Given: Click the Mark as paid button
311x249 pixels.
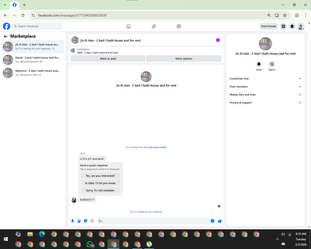Looking at the screenshot, I should point(108,59).
